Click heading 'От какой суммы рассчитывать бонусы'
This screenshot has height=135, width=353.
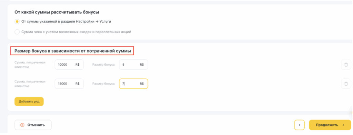click(x=57, y=12)
